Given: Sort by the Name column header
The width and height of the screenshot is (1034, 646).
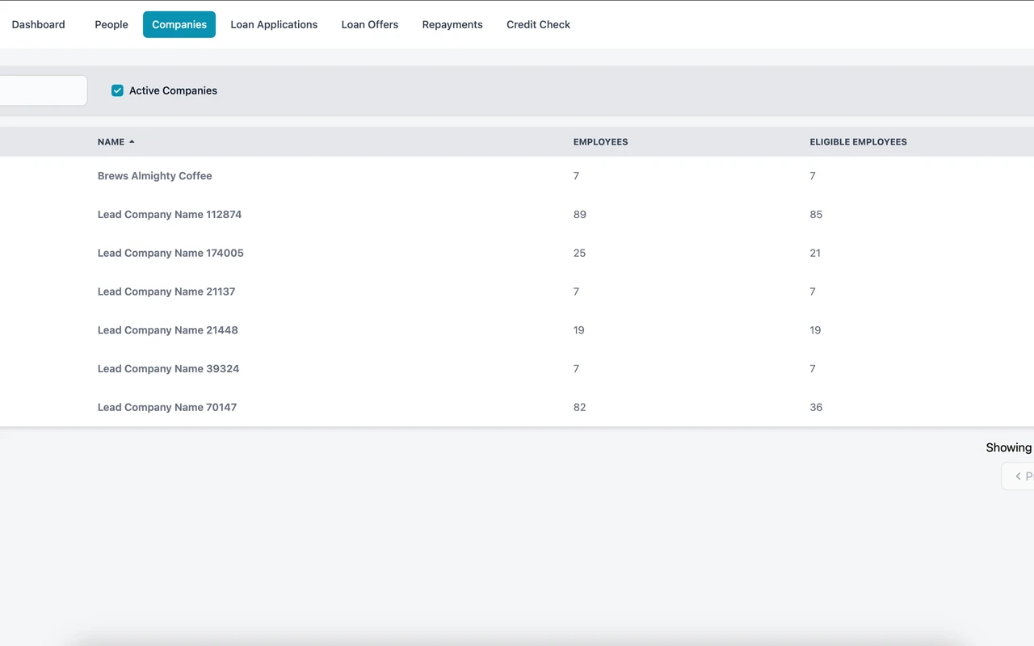Looking at the screenshot, I should (111, 142).
